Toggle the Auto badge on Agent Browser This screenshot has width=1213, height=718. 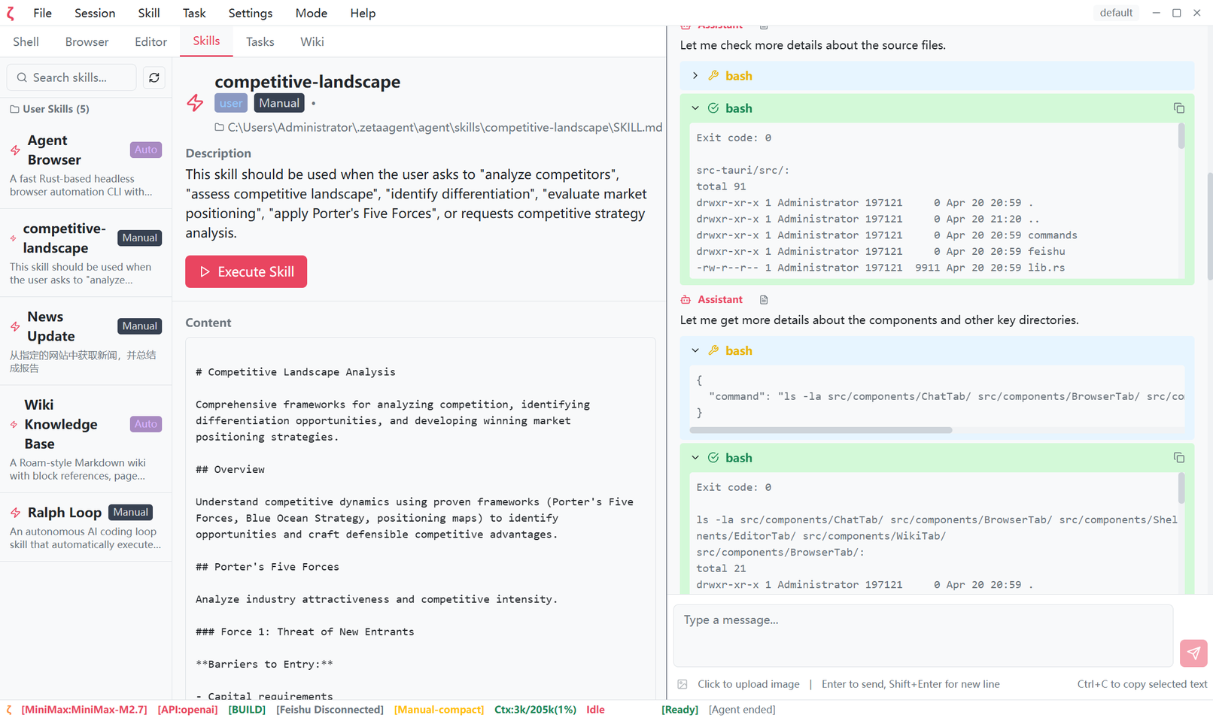click(145, 150)
